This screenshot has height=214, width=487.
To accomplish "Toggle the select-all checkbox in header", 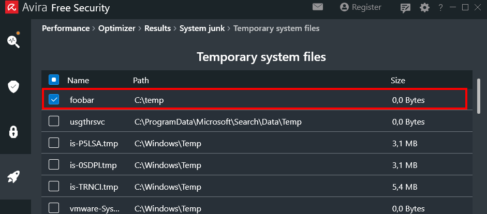I will (x=54, y=80).
